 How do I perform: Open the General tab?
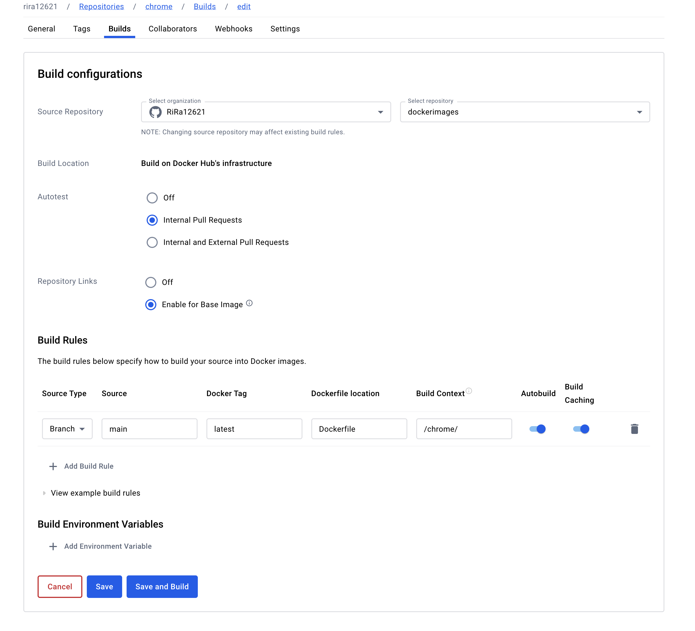pyautogui.click(x=41, y=29)
